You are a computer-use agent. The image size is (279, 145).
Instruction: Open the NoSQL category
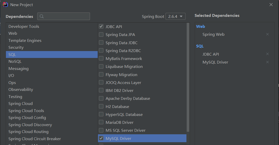52,62
